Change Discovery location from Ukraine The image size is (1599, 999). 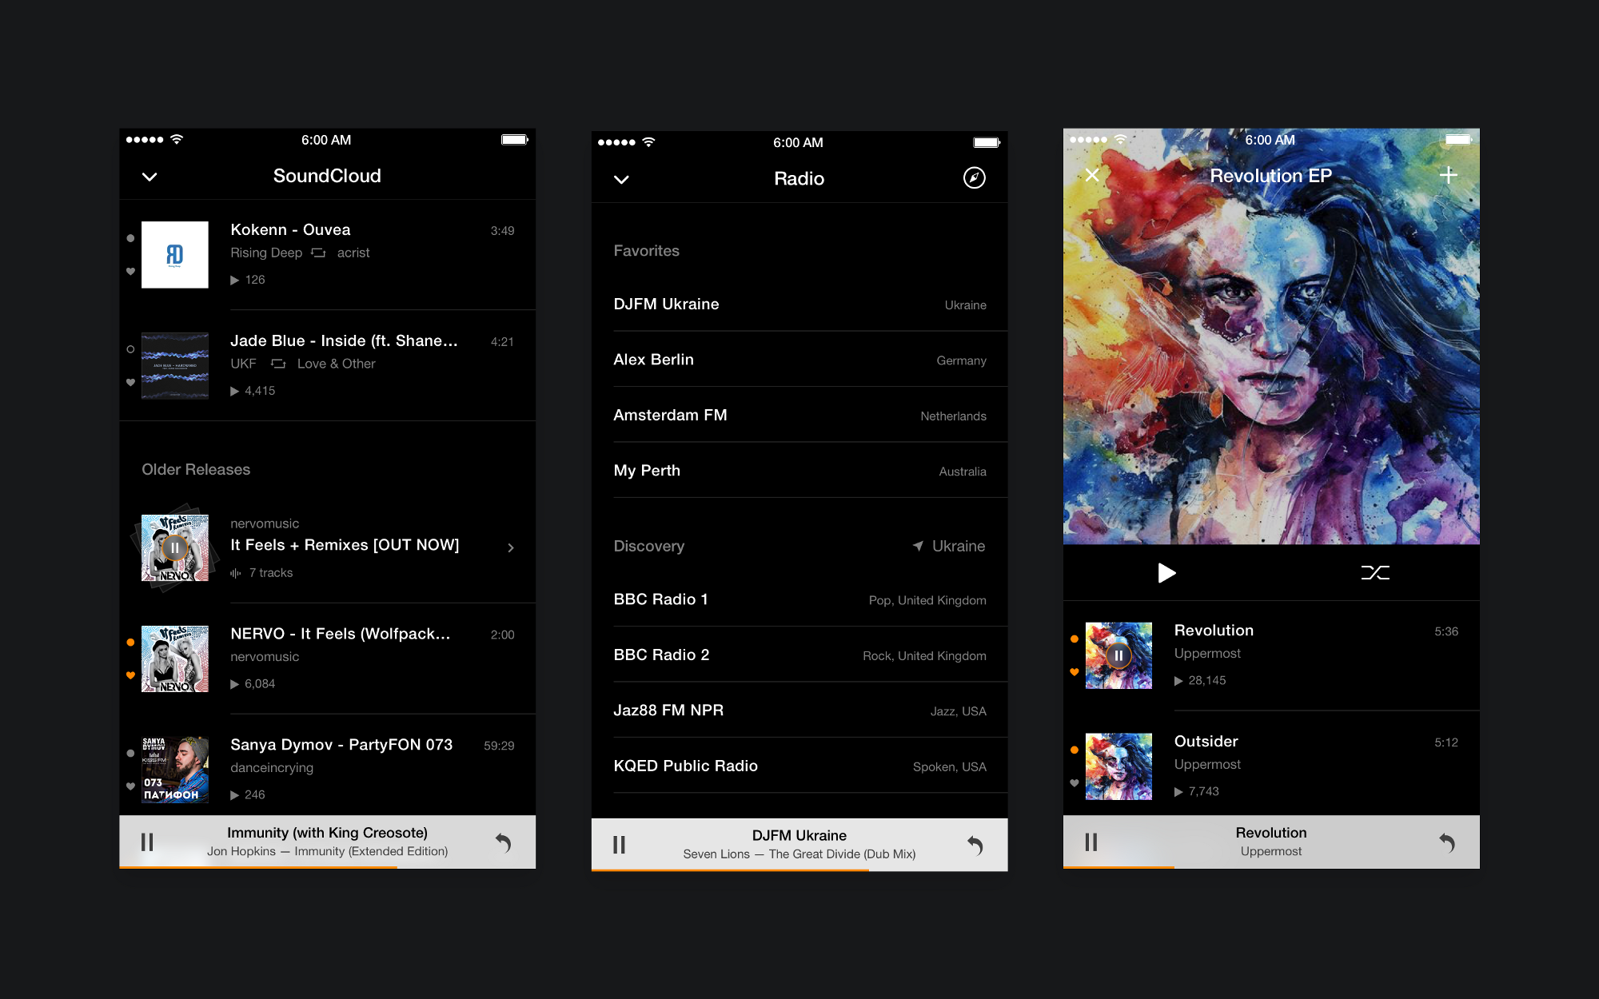pos(949,546)
